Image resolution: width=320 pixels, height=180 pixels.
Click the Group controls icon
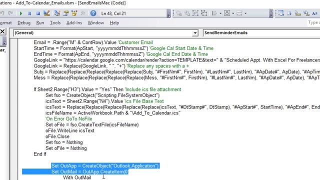click(195, 13)
